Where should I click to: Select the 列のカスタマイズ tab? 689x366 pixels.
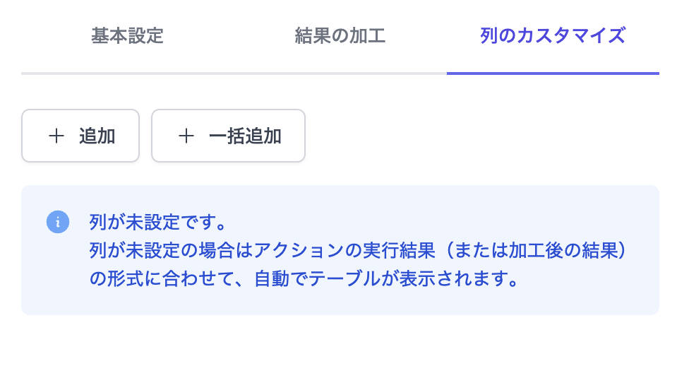(553, 36)
